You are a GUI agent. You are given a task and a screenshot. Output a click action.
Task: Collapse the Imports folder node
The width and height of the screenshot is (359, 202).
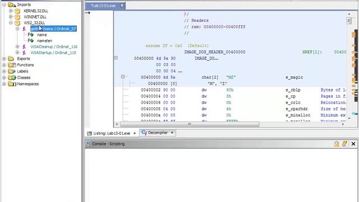coord(4,4)
